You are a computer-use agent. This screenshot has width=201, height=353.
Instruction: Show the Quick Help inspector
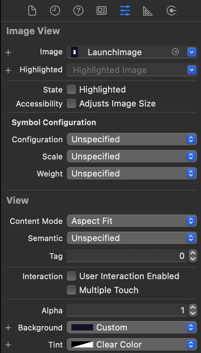coord(78,10)
